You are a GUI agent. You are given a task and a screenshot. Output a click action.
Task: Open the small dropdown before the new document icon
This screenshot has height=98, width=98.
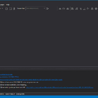coord(2,8)
